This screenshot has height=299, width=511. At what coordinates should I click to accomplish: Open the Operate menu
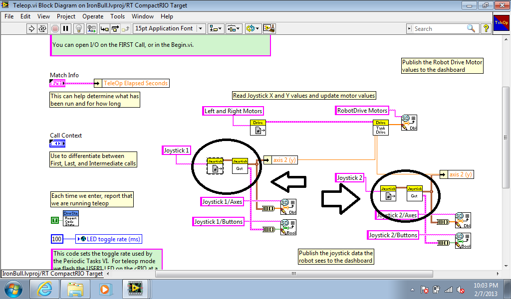click(93, 16)
